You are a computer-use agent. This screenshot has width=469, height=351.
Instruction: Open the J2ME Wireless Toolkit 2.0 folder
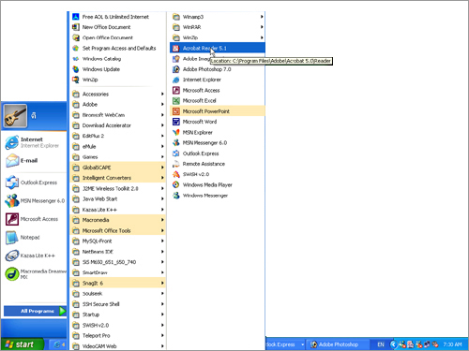tap(117, 188)
